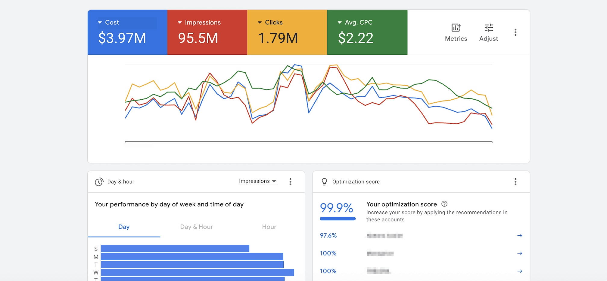Click the 97.6% account score
Viewport: 607px width, 281px height.
pyautogui.click(x=328, y=236)
